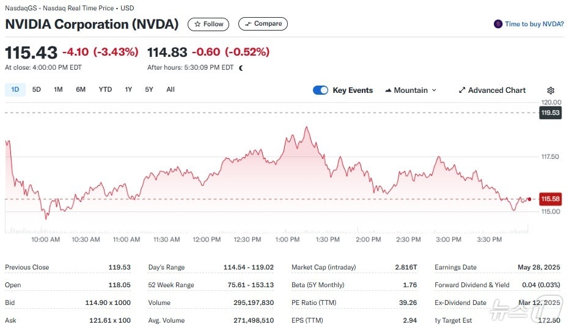
Task: Click the star icon in the Follow button
Action: pos(197,24)
